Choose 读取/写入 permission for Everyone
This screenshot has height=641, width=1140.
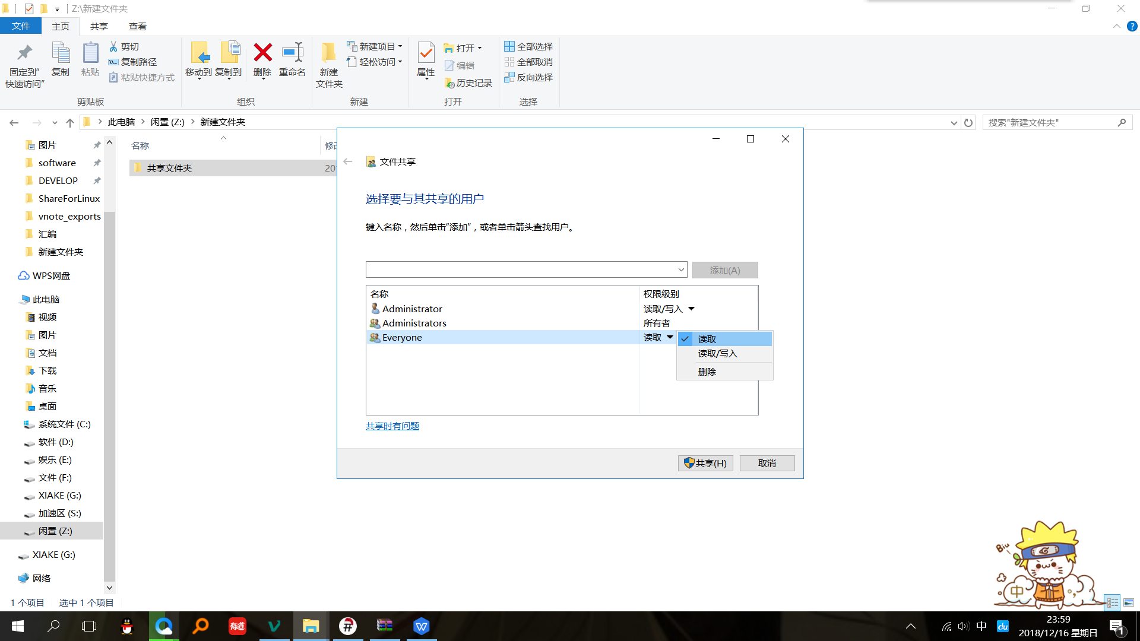(x=717, y=354)
